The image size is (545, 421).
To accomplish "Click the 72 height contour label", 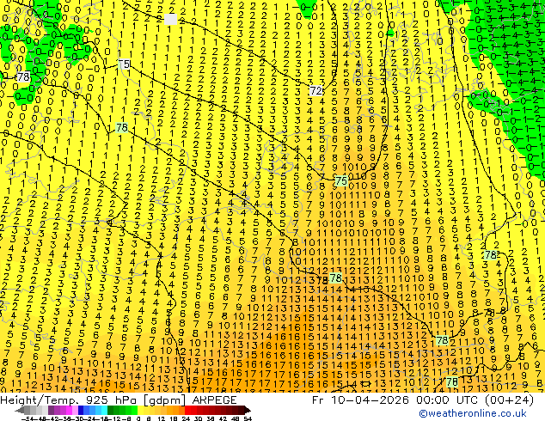I will (316, 91).
